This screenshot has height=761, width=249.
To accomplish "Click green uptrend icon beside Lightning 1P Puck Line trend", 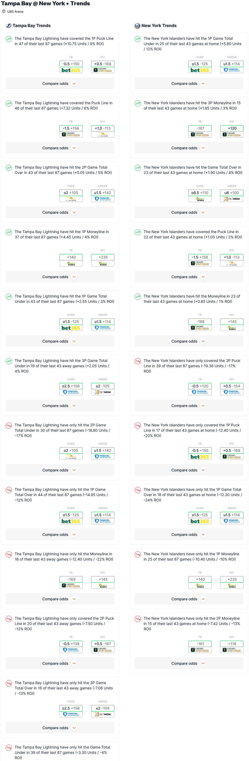I will click(x=9, y=39).
